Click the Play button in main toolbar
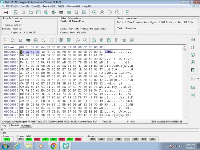Viewport: 200px width, 150px height. pos(94,12)
